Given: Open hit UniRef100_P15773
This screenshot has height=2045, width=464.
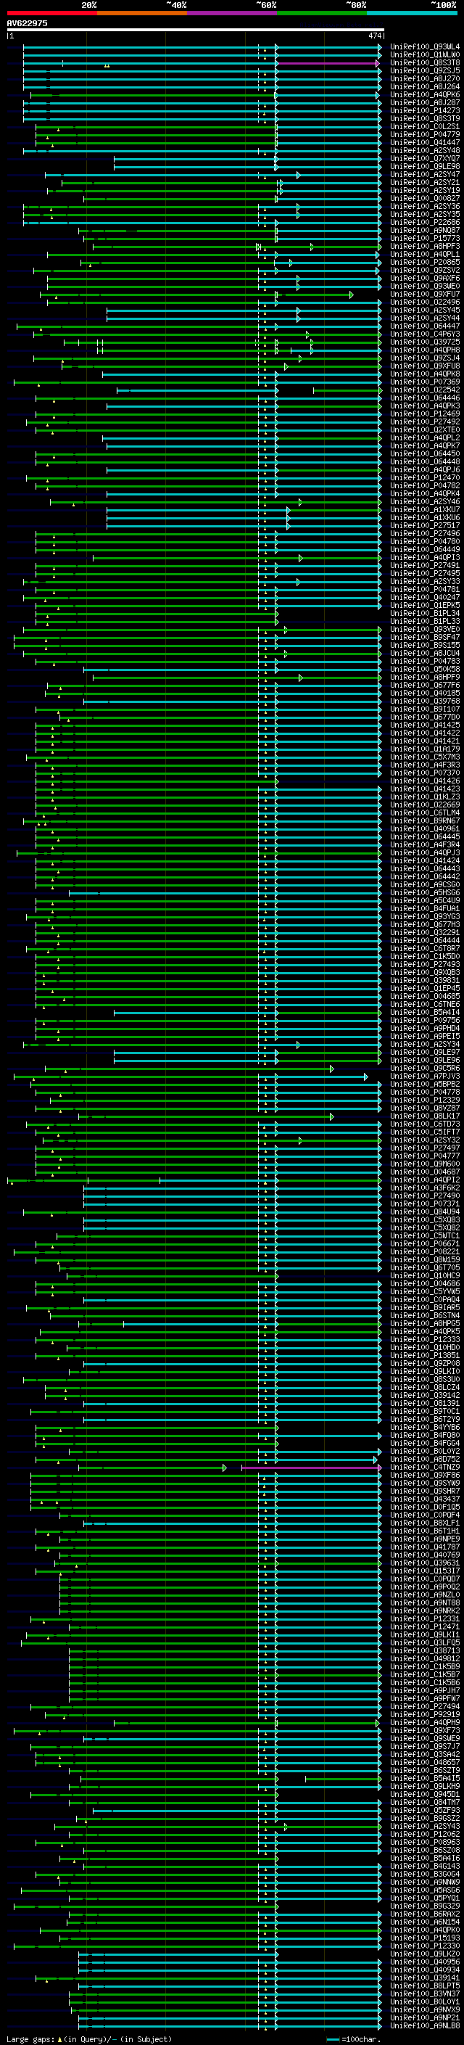Looking at the screenshot, I should pos(425,238).
